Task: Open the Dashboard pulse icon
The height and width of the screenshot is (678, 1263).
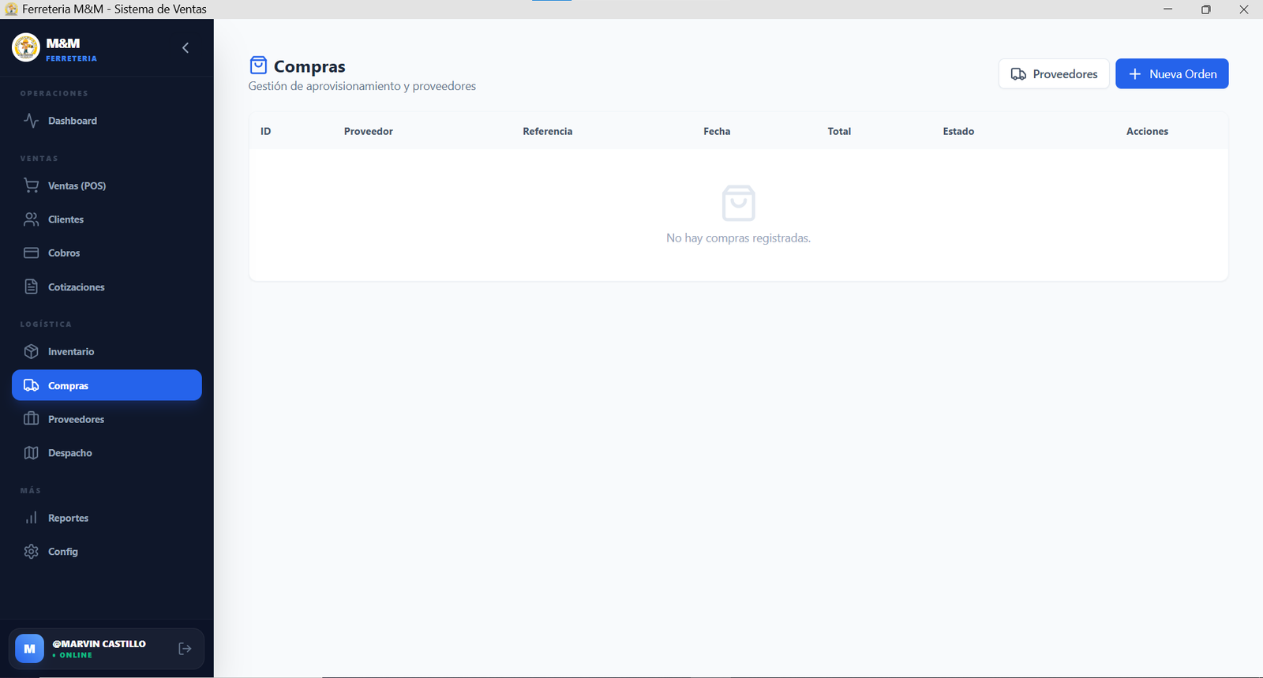Action: [x=31, y=121]
